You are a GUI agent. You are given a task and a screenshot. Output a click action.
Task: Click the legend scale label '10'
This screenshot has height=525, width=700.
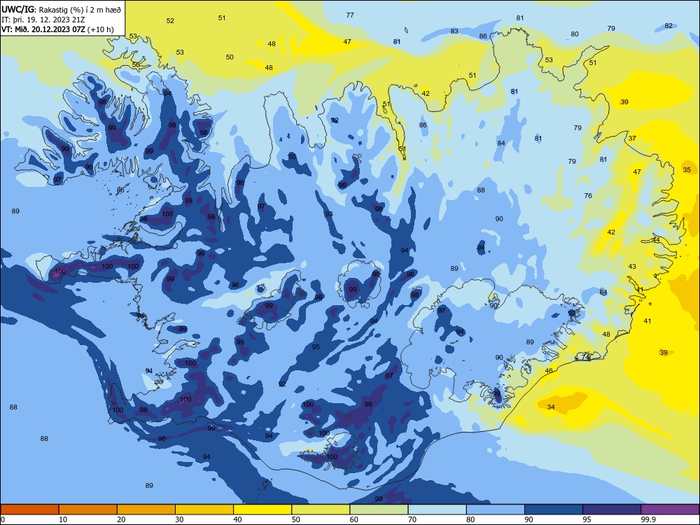click(x=63, y=519)
